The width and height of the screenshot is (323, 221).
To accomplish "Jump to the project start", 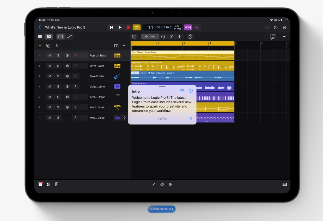I will click(x=112, y=27).
